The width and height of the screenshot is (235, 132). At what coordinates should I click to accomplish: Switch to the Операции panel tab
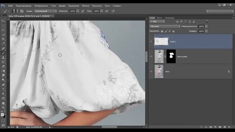pyautogui.click(x=170, y=18)
